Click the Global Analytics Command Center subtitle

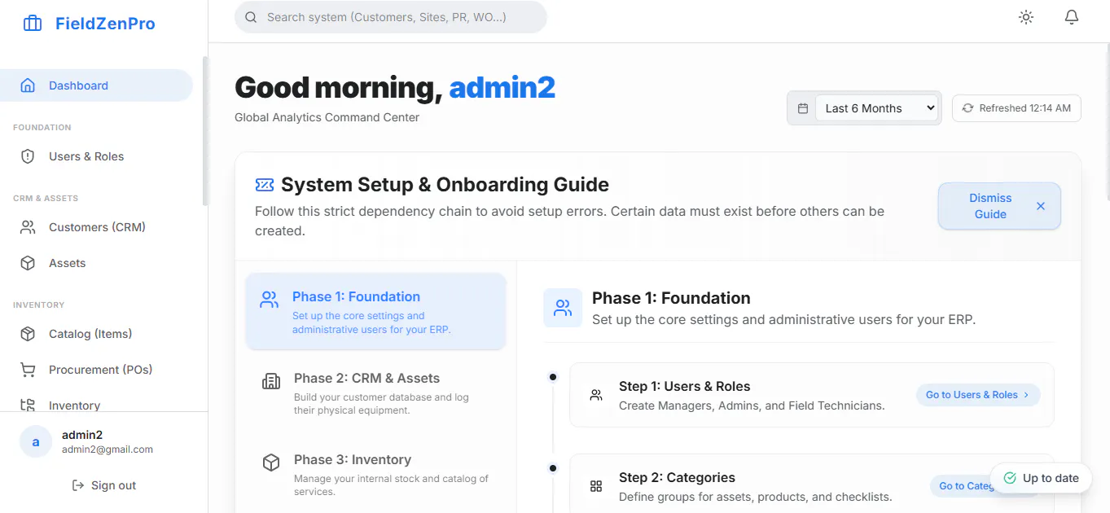327,117
